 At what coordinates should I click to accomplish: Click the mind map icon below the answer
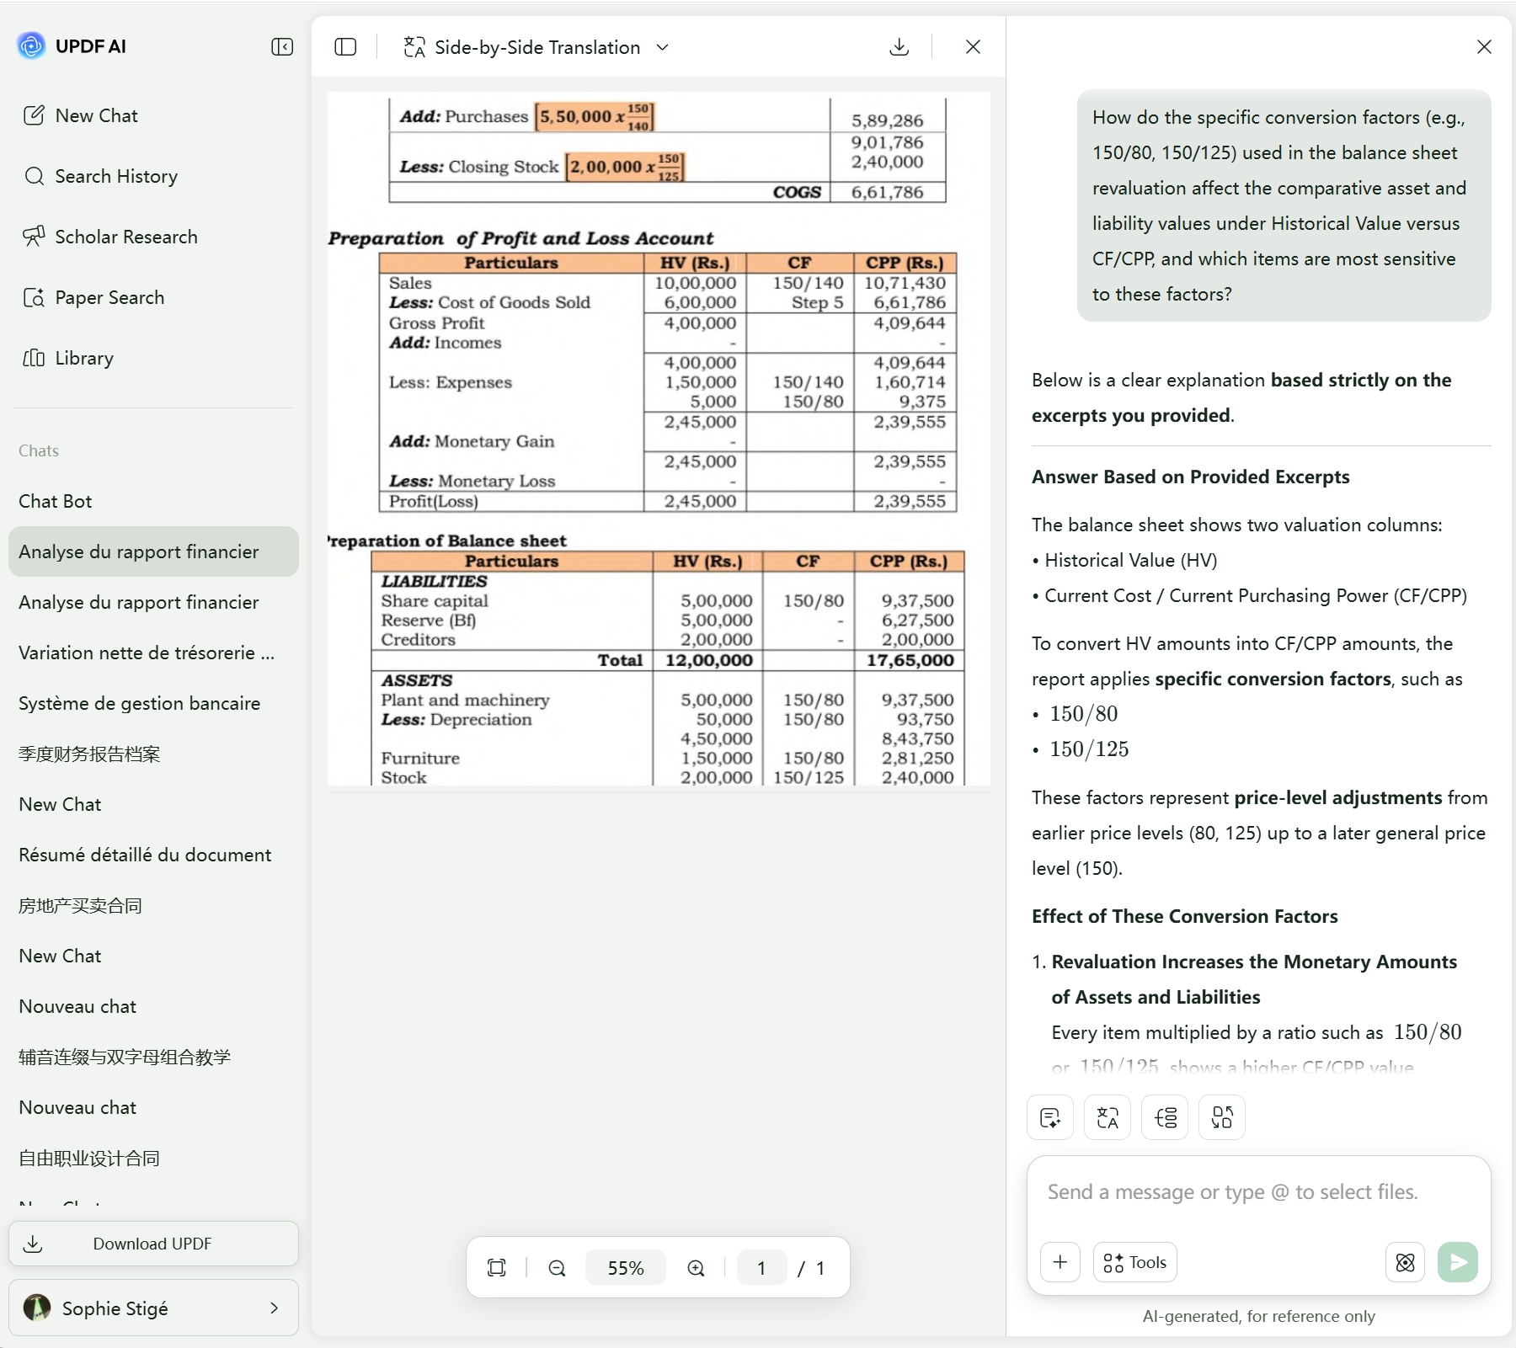point(1165,1117)
